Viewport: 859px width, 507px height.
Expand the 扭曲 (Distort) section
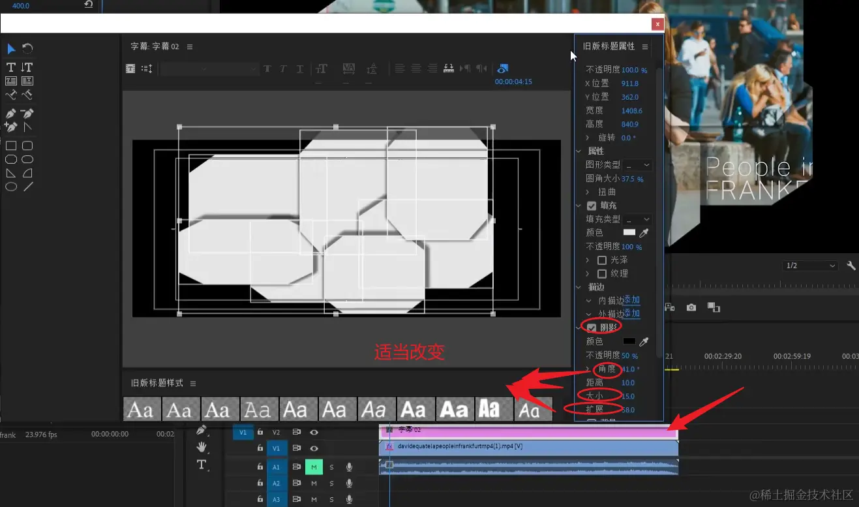pos(588,192)
